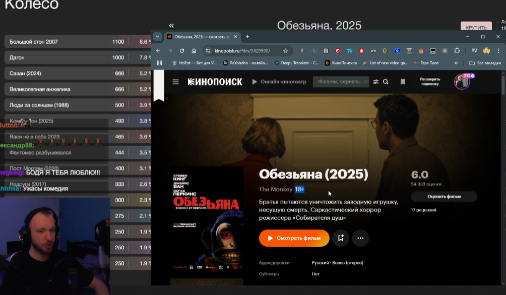Click the blue eye extension icon
The height and width of the screenshot is (295, 506).
(397, 51)
